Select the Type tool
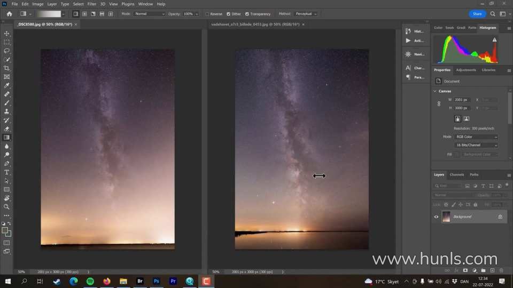513x288 pixels. (7, 172)
